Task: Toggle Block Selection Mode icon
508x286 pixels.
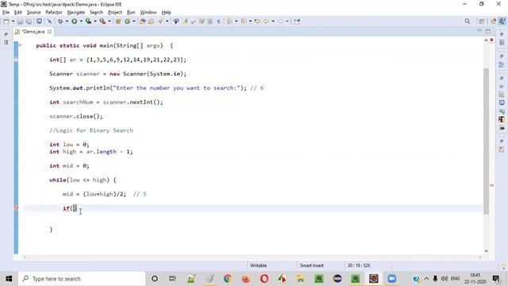Action: (210, 21)
